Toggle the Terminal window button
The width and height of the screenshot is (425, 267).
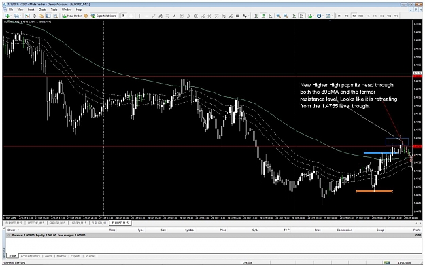coord(48,16)
